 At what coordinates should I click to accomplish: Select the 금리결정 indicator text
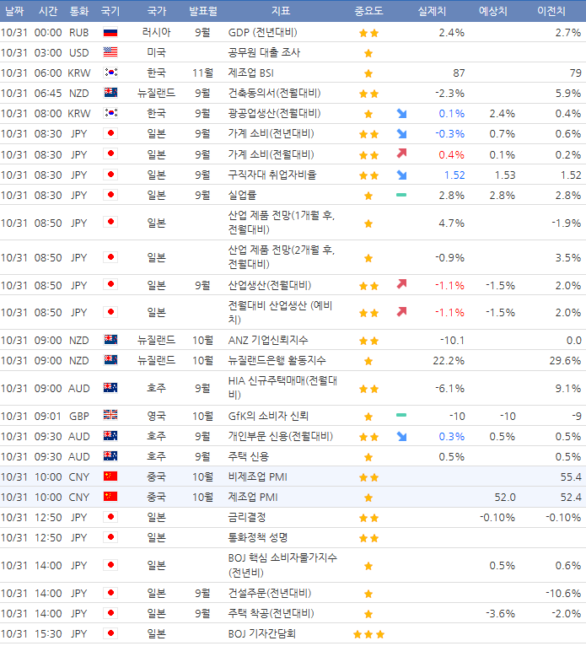[247, 517]
